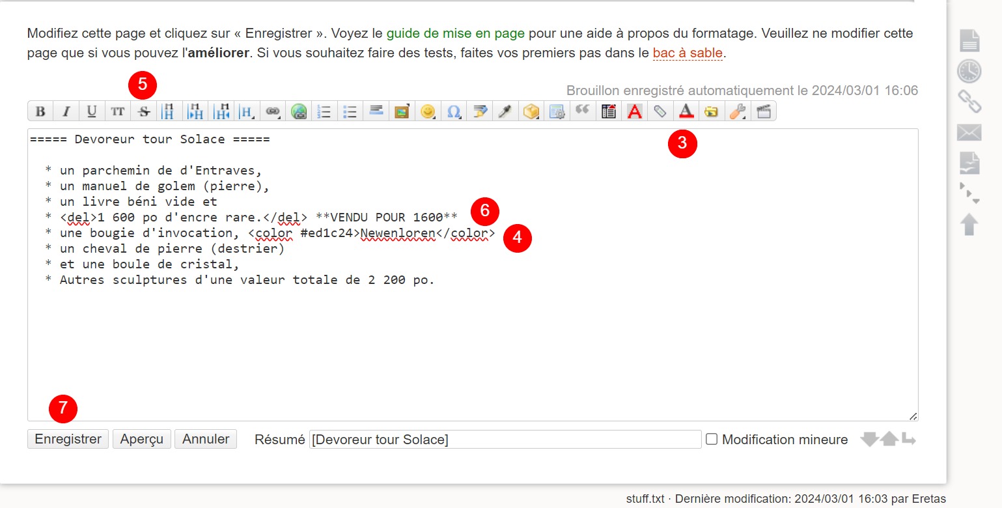Apply strikethrough formatting button

(x=144, y=111)
